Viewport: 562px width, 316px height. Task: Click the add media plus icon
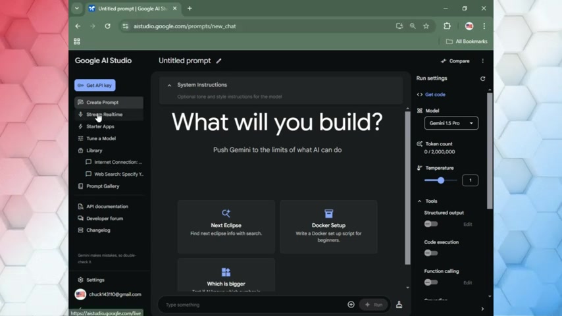tap(351, 305)
